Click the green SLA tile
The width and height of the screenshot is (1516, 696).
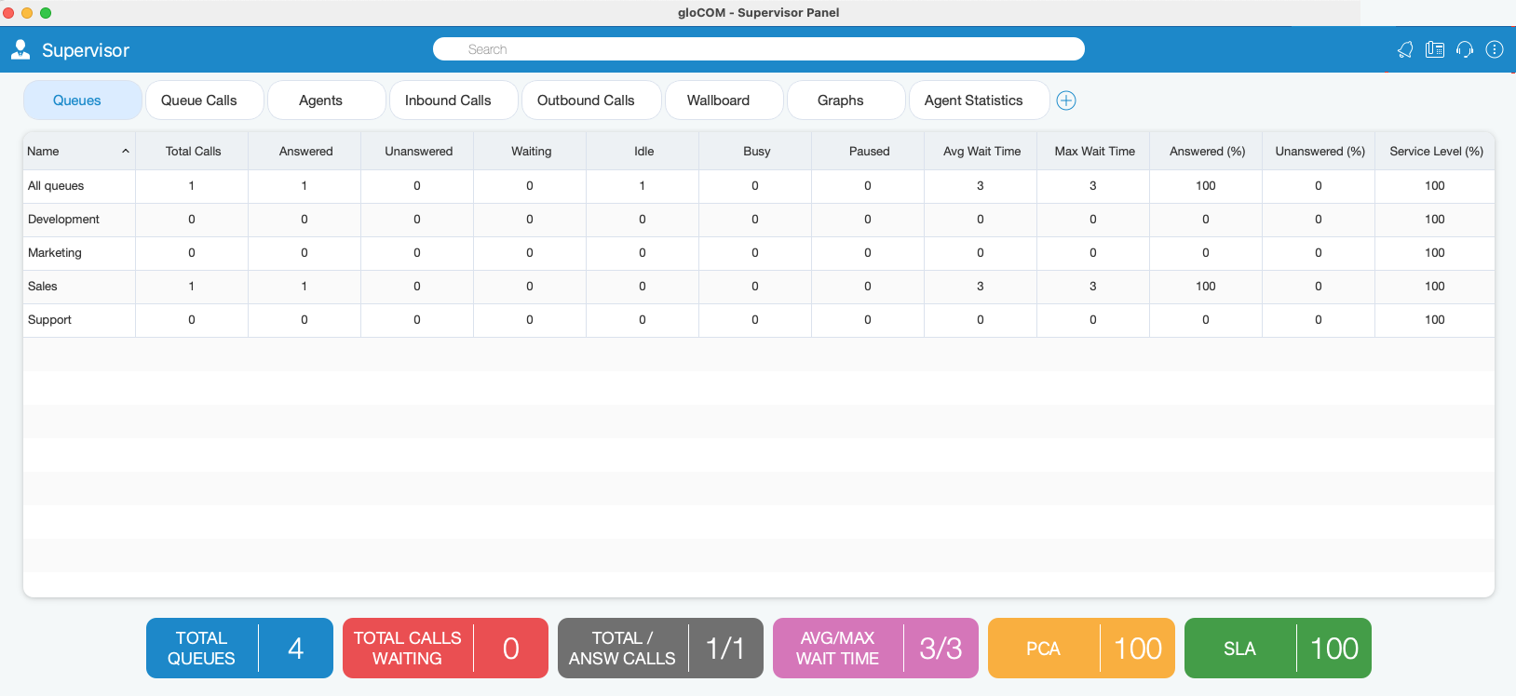click(x=1277, y=649)
